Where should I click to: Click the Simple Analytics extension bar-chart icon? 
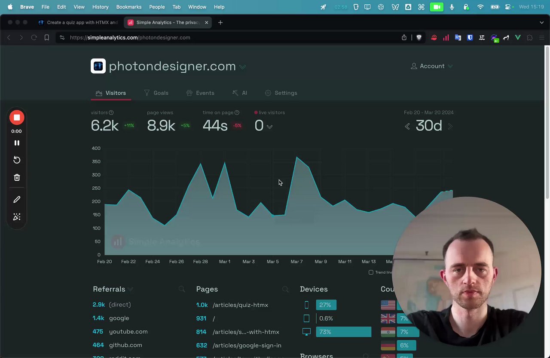pyautogui.click(x=446, y=37)
